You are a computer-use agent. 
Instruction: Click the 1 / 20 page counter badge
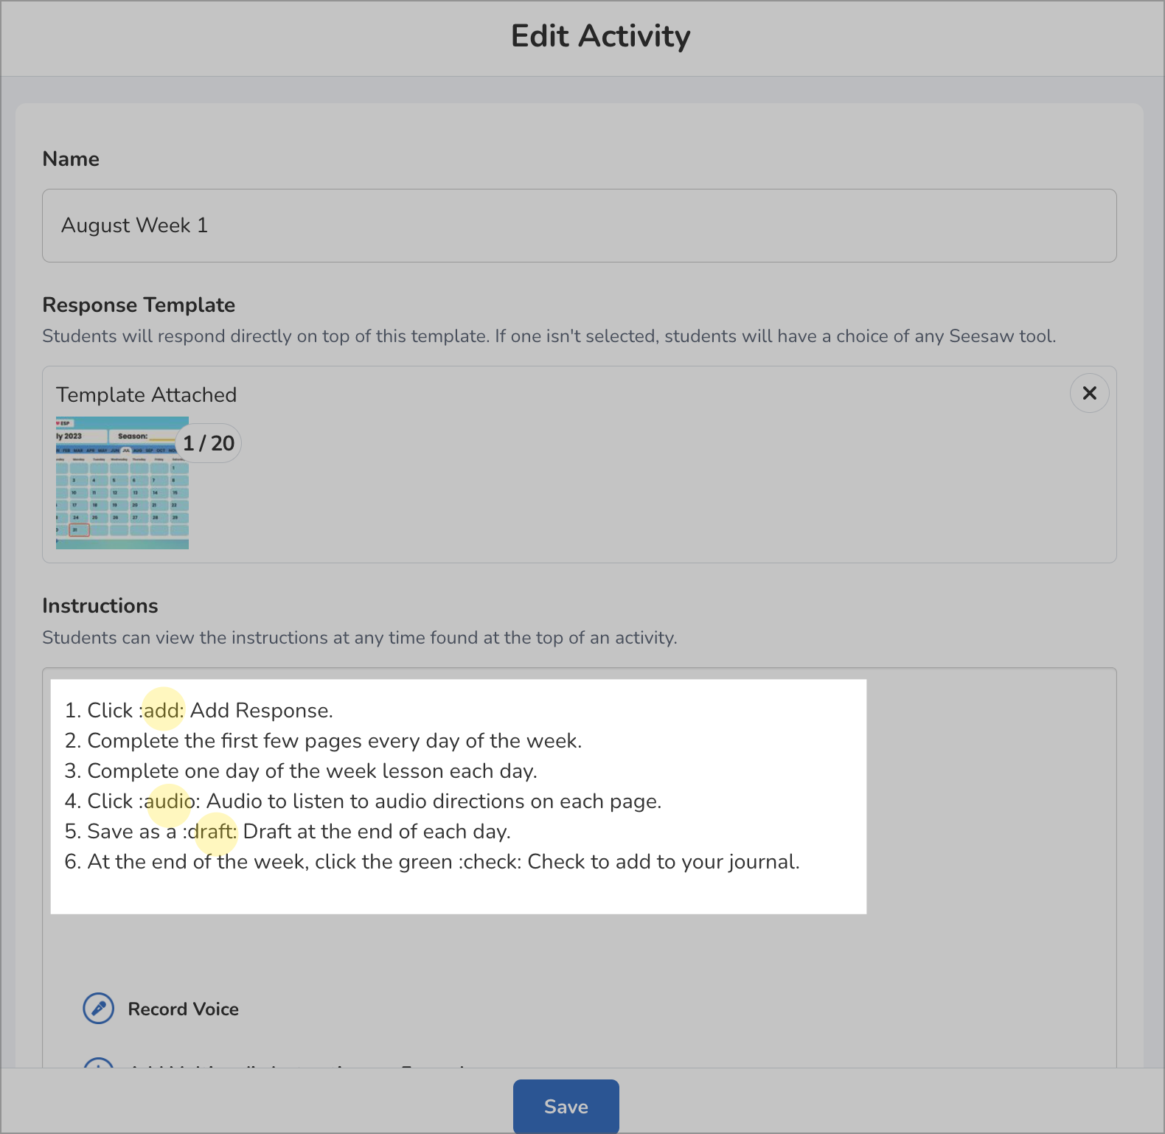[x=209, y=442]
